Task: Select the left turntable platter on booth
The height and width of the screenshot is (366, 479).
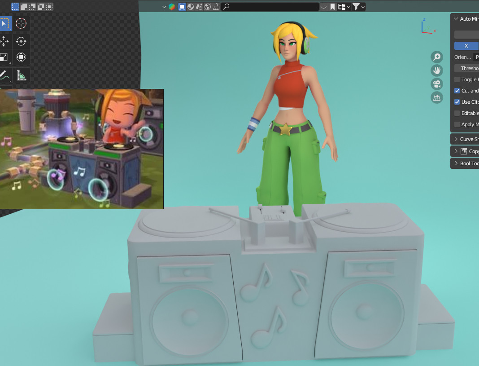Action: [188, 222]
